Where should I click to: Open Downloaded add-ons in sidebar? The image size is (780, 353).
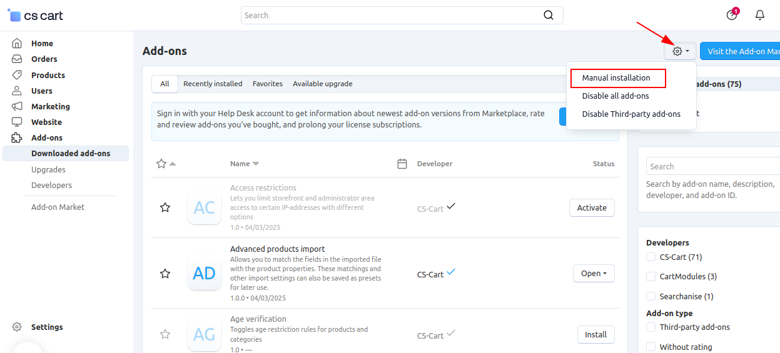[66, 153]
